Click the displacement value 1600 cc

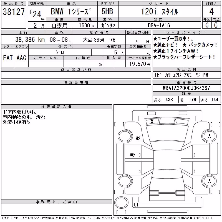click(x=87, y=25)
